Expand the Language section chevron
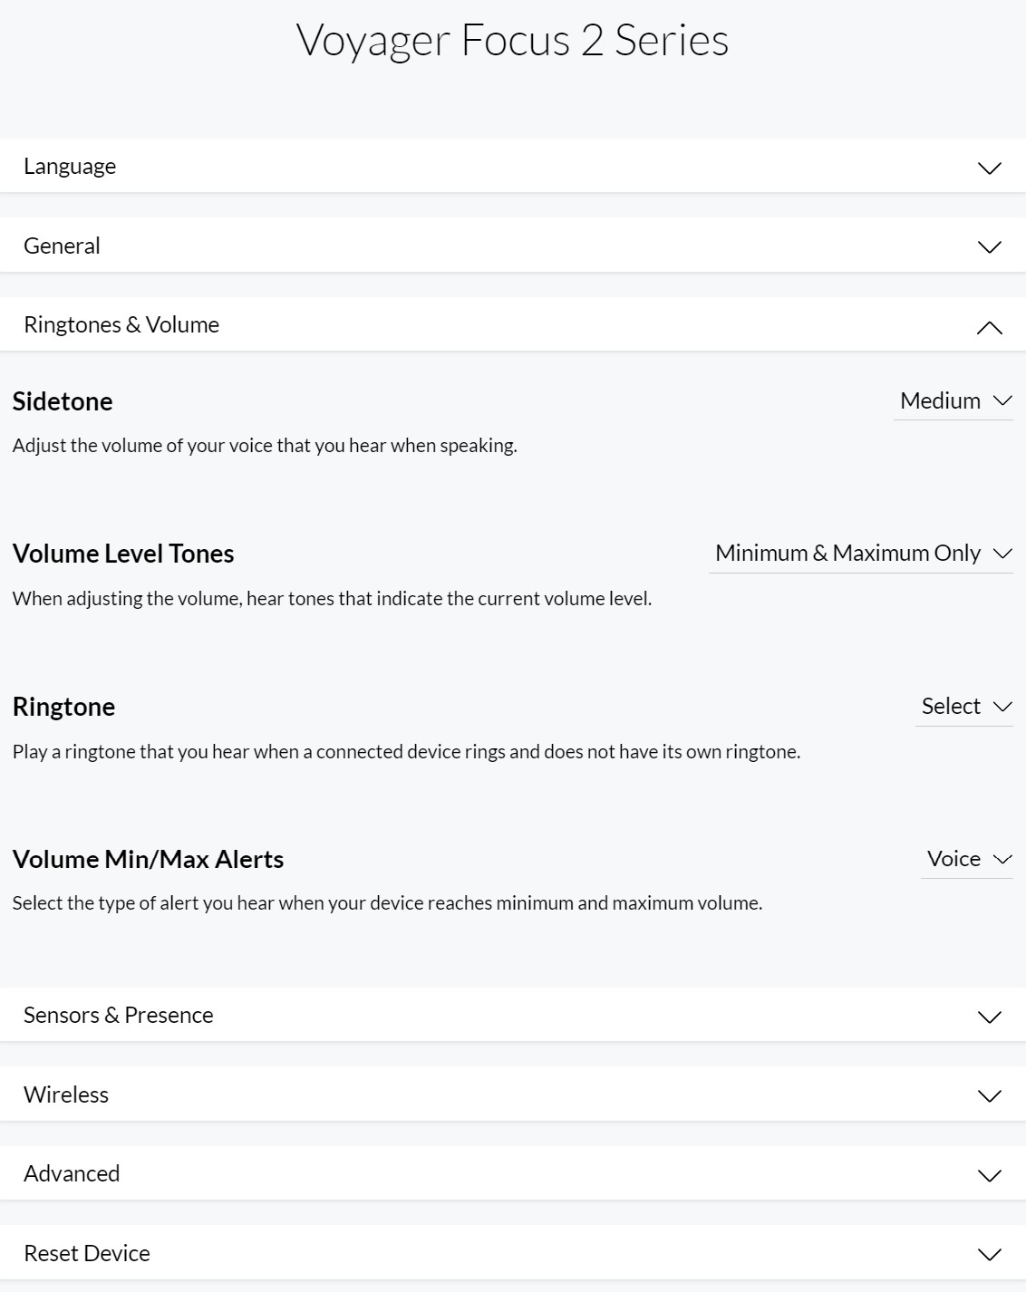Viewport: 1026px width, 1292px height. 989,168
